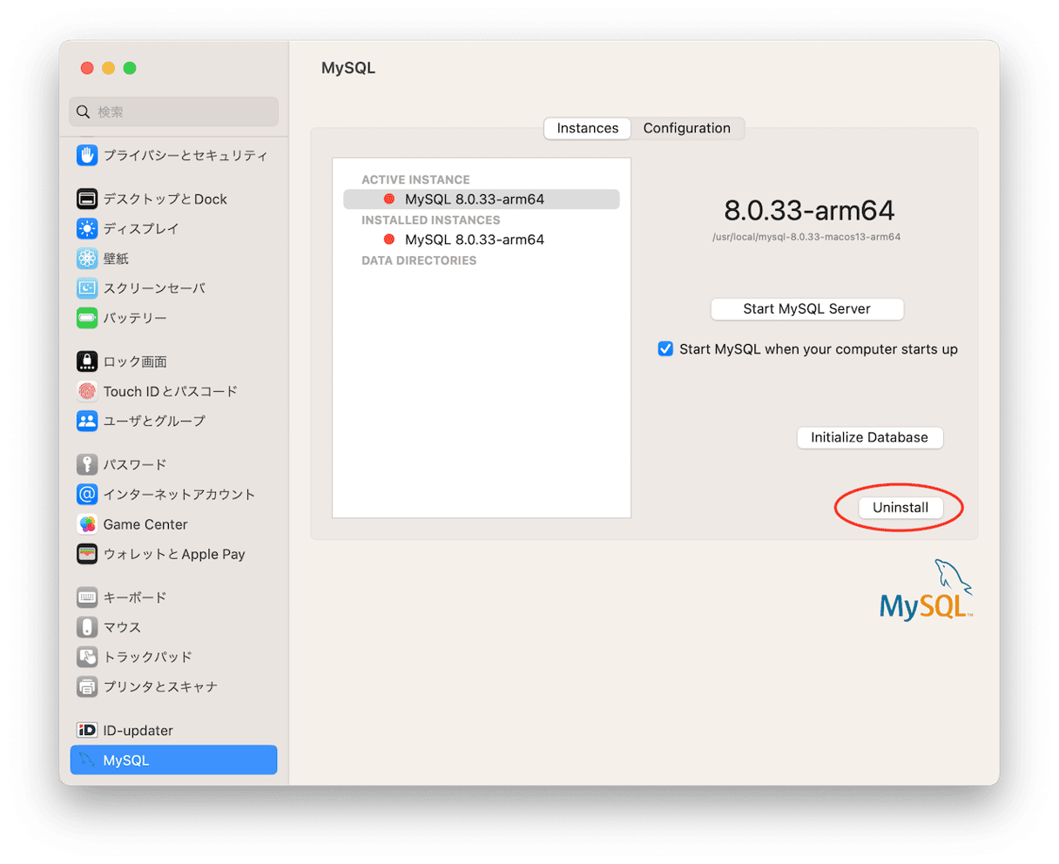Click the INSTALLED INSTANCES header
Screen dimensions: 1059x864
(431, 220)
